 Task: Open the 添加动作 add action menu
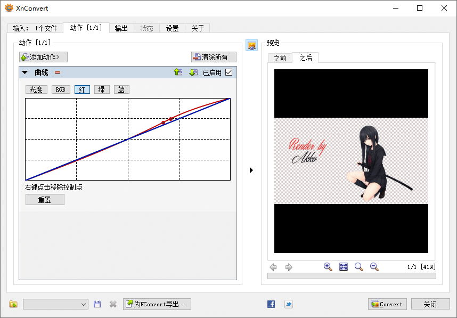click(x=44, y=57)
